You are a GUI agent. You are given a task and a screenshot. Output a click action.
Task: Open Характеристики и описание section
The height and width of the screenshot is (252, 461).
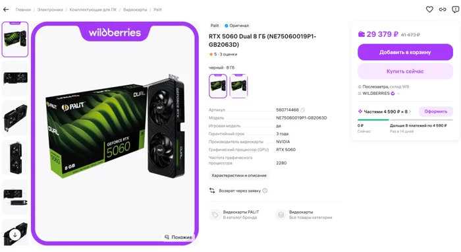click(238, 175)
